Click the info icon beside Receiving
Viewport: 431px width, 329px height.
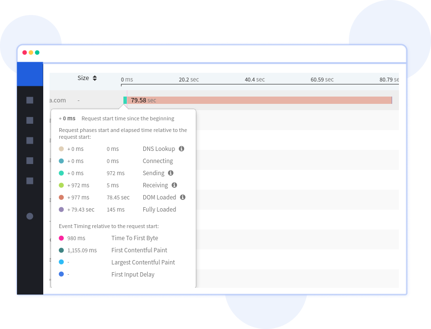pos(174,185)
